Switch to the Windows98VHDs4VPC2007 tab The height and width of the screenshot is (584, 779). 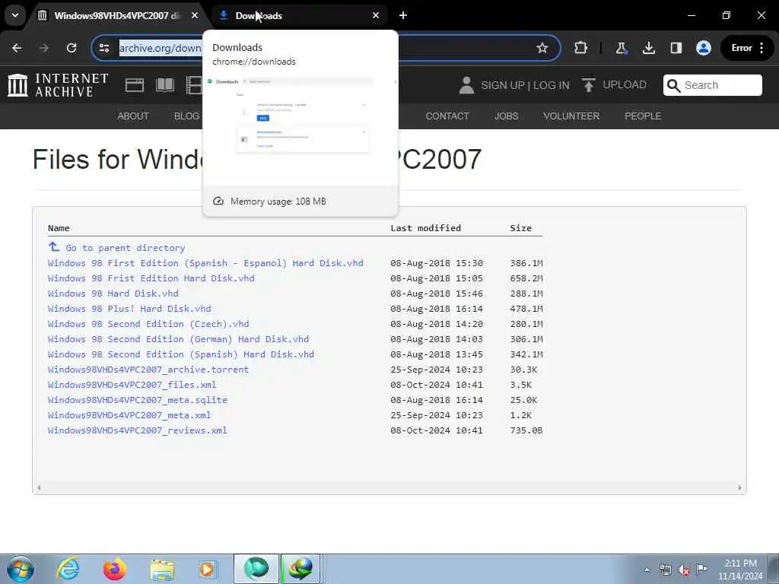tap(117, 15)
